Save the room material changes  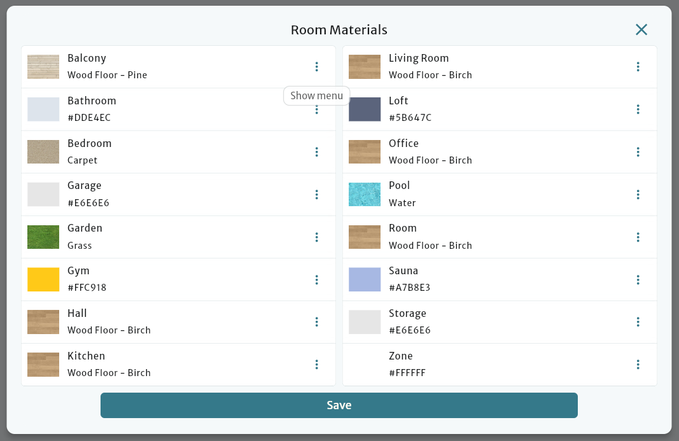(339, 405)
